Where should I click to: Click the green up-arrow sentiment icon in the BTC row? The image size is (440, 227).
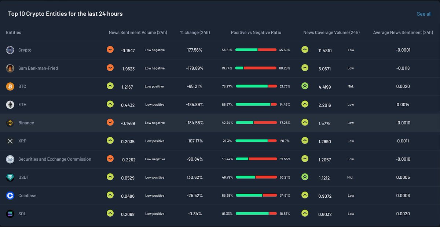point(110,86)
